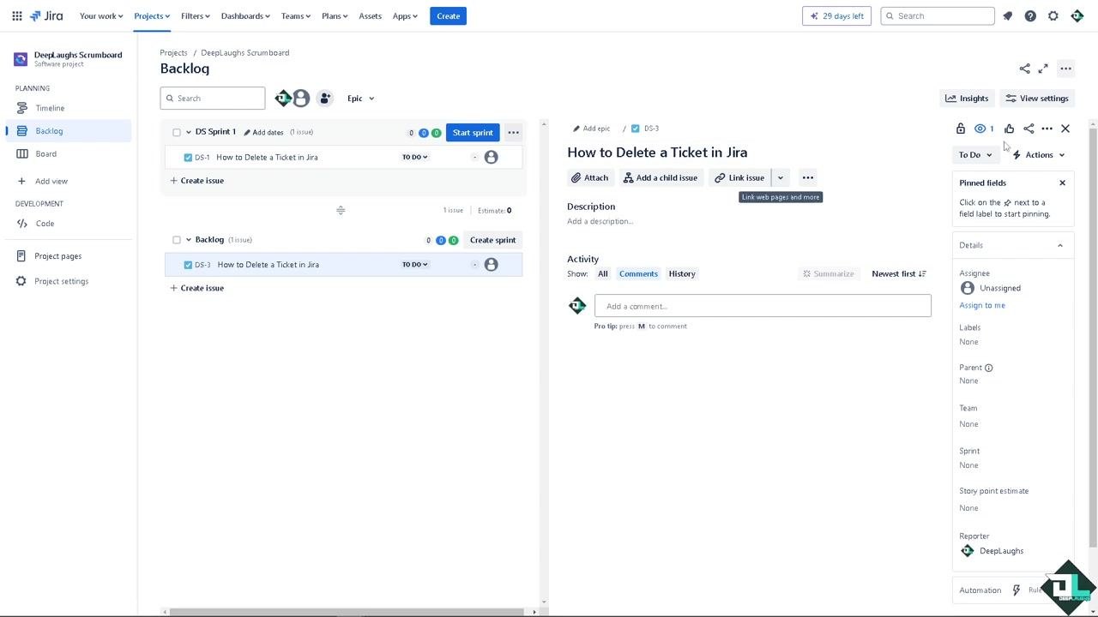
Task: Collapse the DS Sprint 1 section
Action: (189, 133)
